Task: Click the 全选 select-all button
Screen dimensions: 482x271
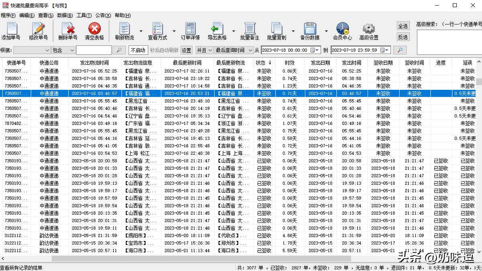Action: click(403, 26)
